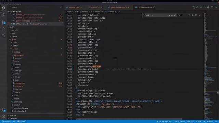
Task: Open mymod.cpp in the gamemodes folder tree
Action: coord(20,83)
